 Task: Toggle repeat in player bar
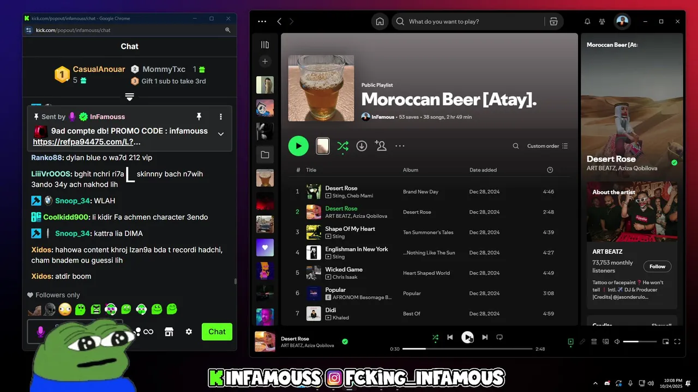pyautogui.click(x=500, y=337)
